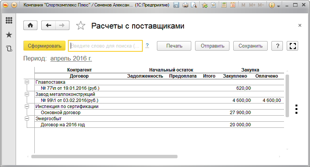
Task: Collapse the Главпоставка group
Action: coord(27,82)
